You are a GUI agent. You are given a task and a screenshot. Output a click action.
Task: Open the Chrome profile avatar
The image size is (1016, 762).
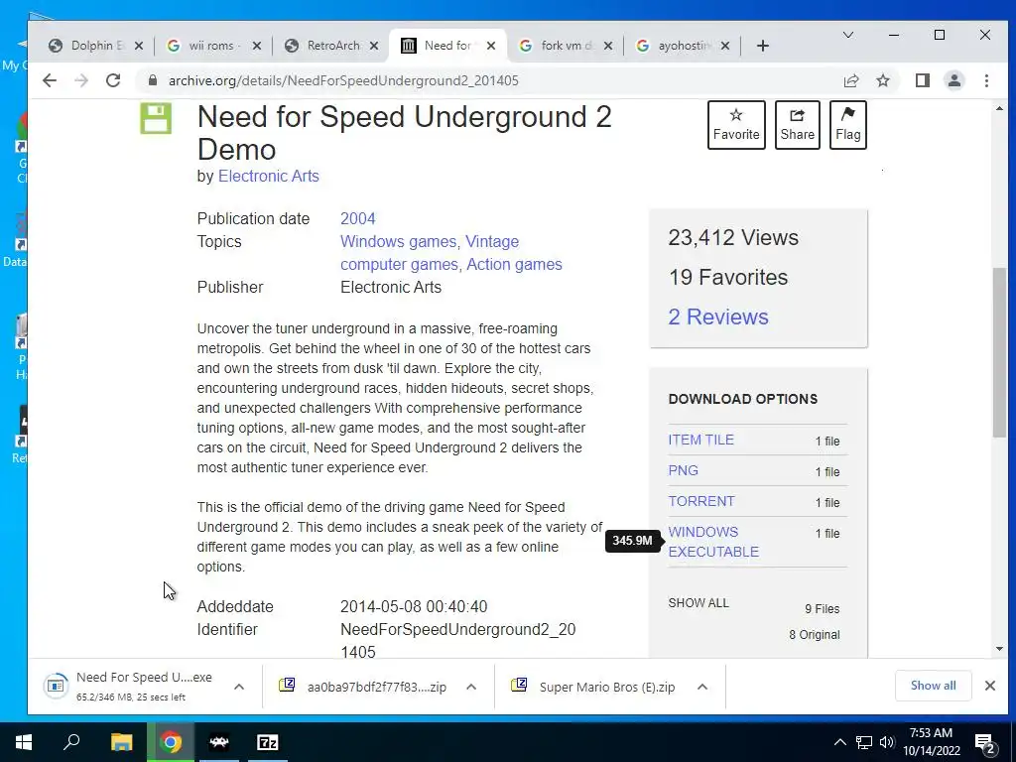(x=953, y=80)
